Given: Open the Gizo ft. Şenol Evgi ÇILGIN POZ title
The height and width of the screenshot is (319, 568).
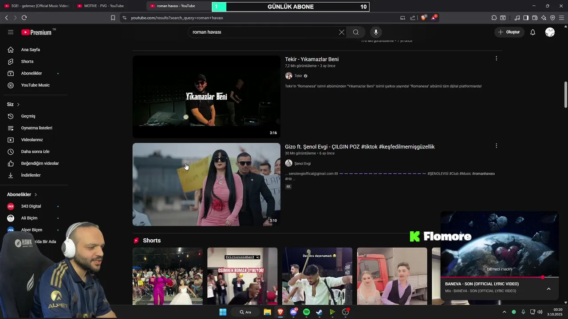Looking at the screenshot, I should tap(360, 147).
